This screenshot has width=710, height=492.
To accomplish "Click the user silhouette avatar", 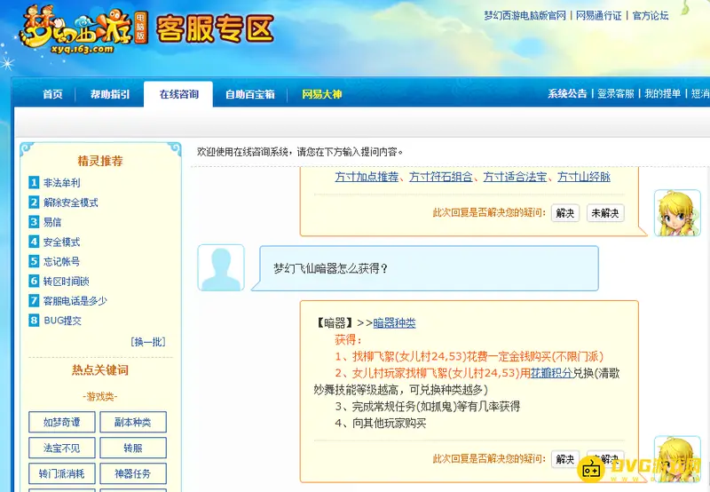I will [x=221, y=267].
